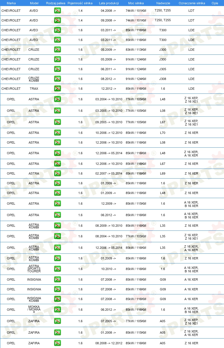Click fuel icon in Cruze 06.2011 row

tap(57, 69)
